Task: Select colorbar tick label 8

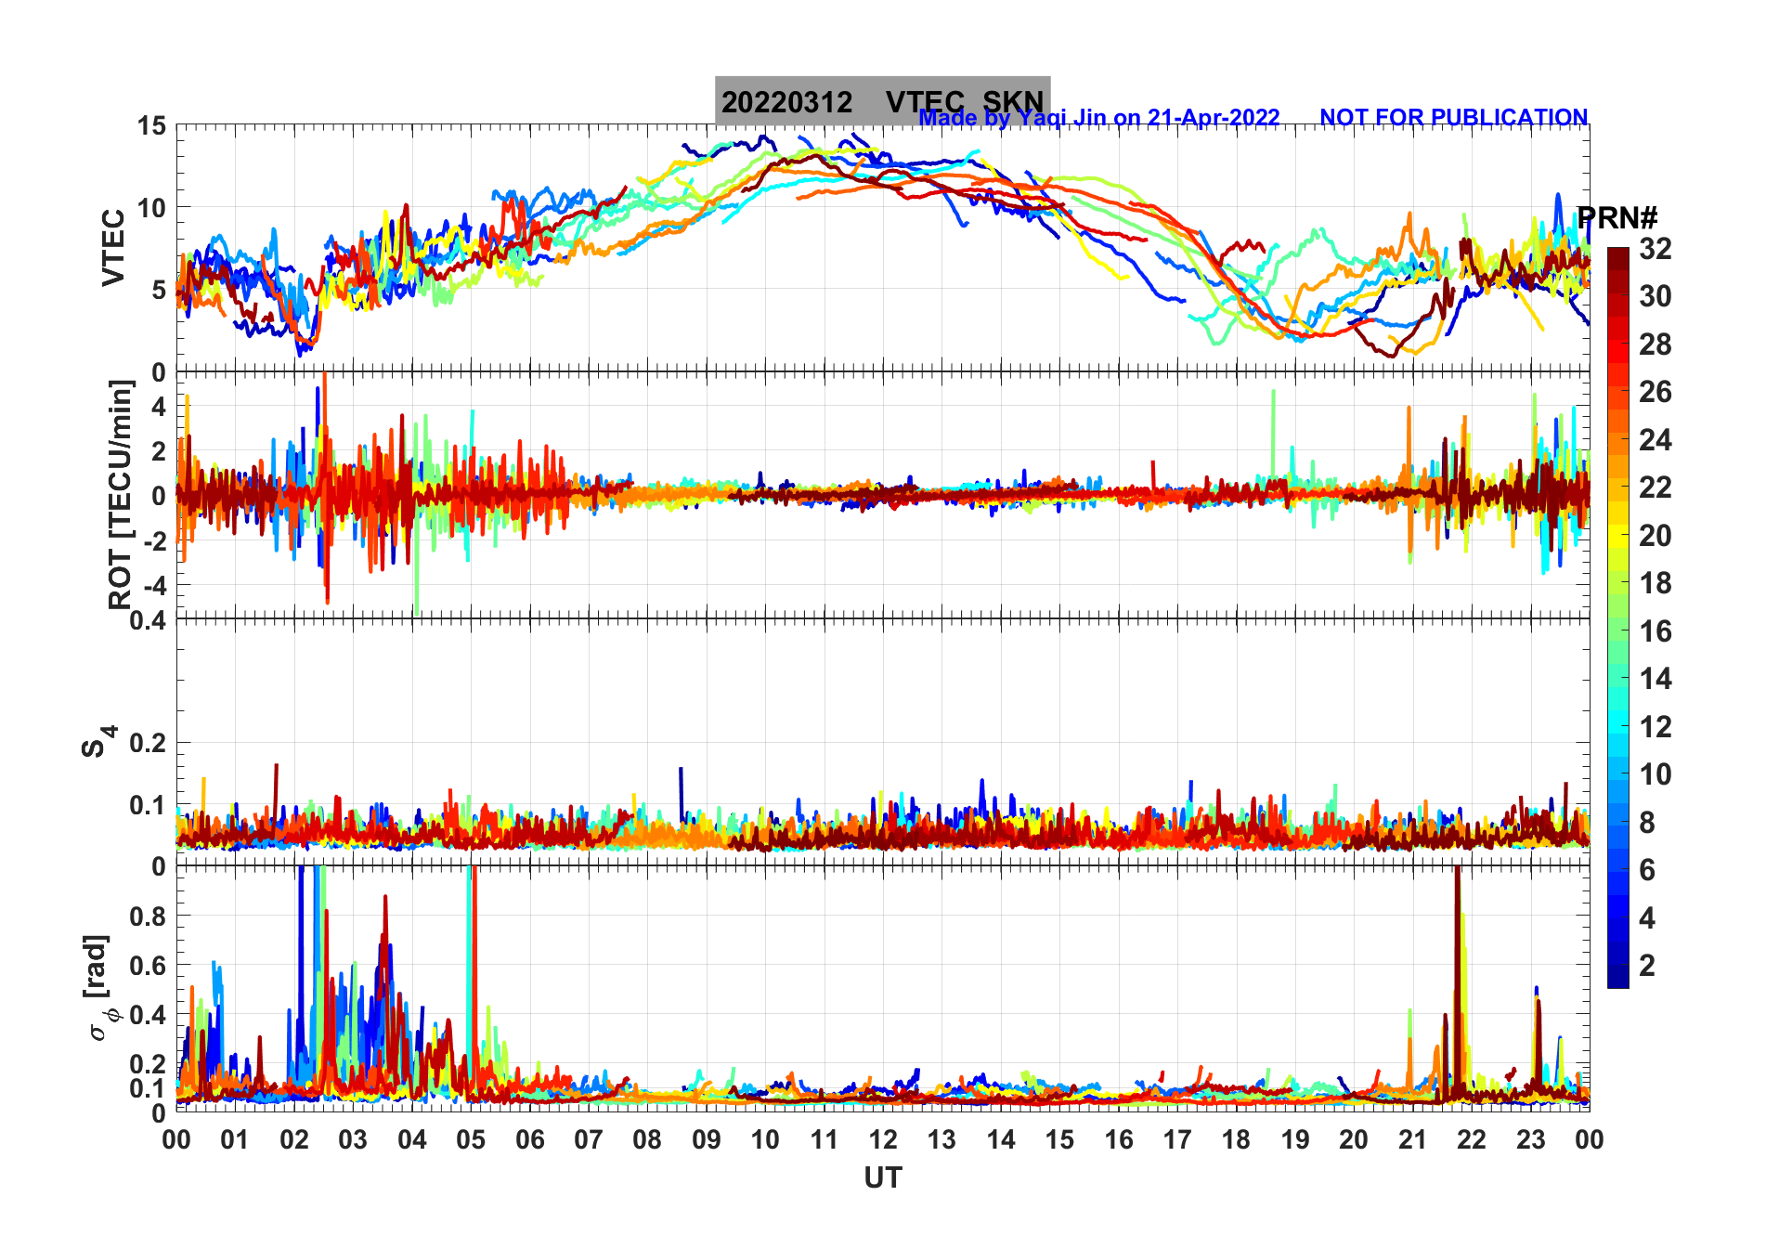Action: pos(1647,823)
